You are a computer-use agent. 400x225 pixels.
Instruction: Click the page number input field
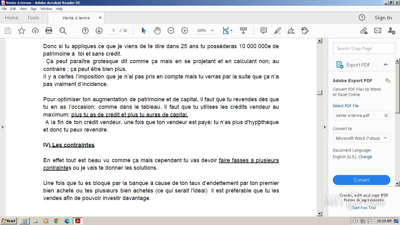(113, 31)
